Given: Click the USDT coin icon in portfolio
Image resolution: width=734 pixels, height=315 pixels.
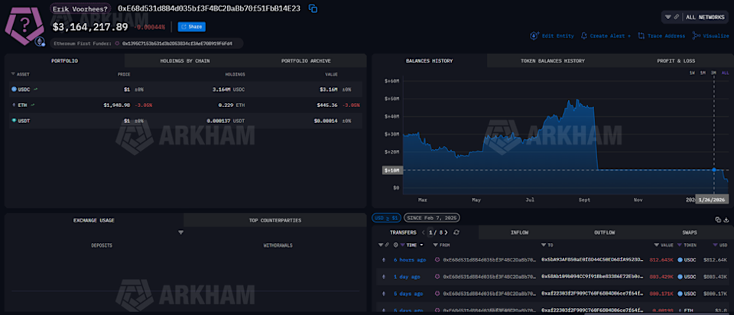Looking at the screenshot, I should 14,120.
